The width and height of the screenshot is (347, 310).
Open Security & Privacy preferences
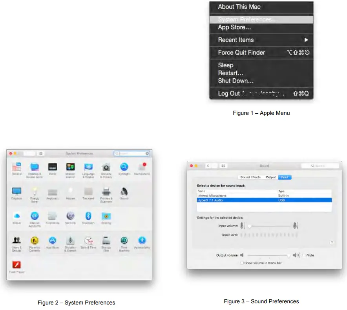[106, 167]
